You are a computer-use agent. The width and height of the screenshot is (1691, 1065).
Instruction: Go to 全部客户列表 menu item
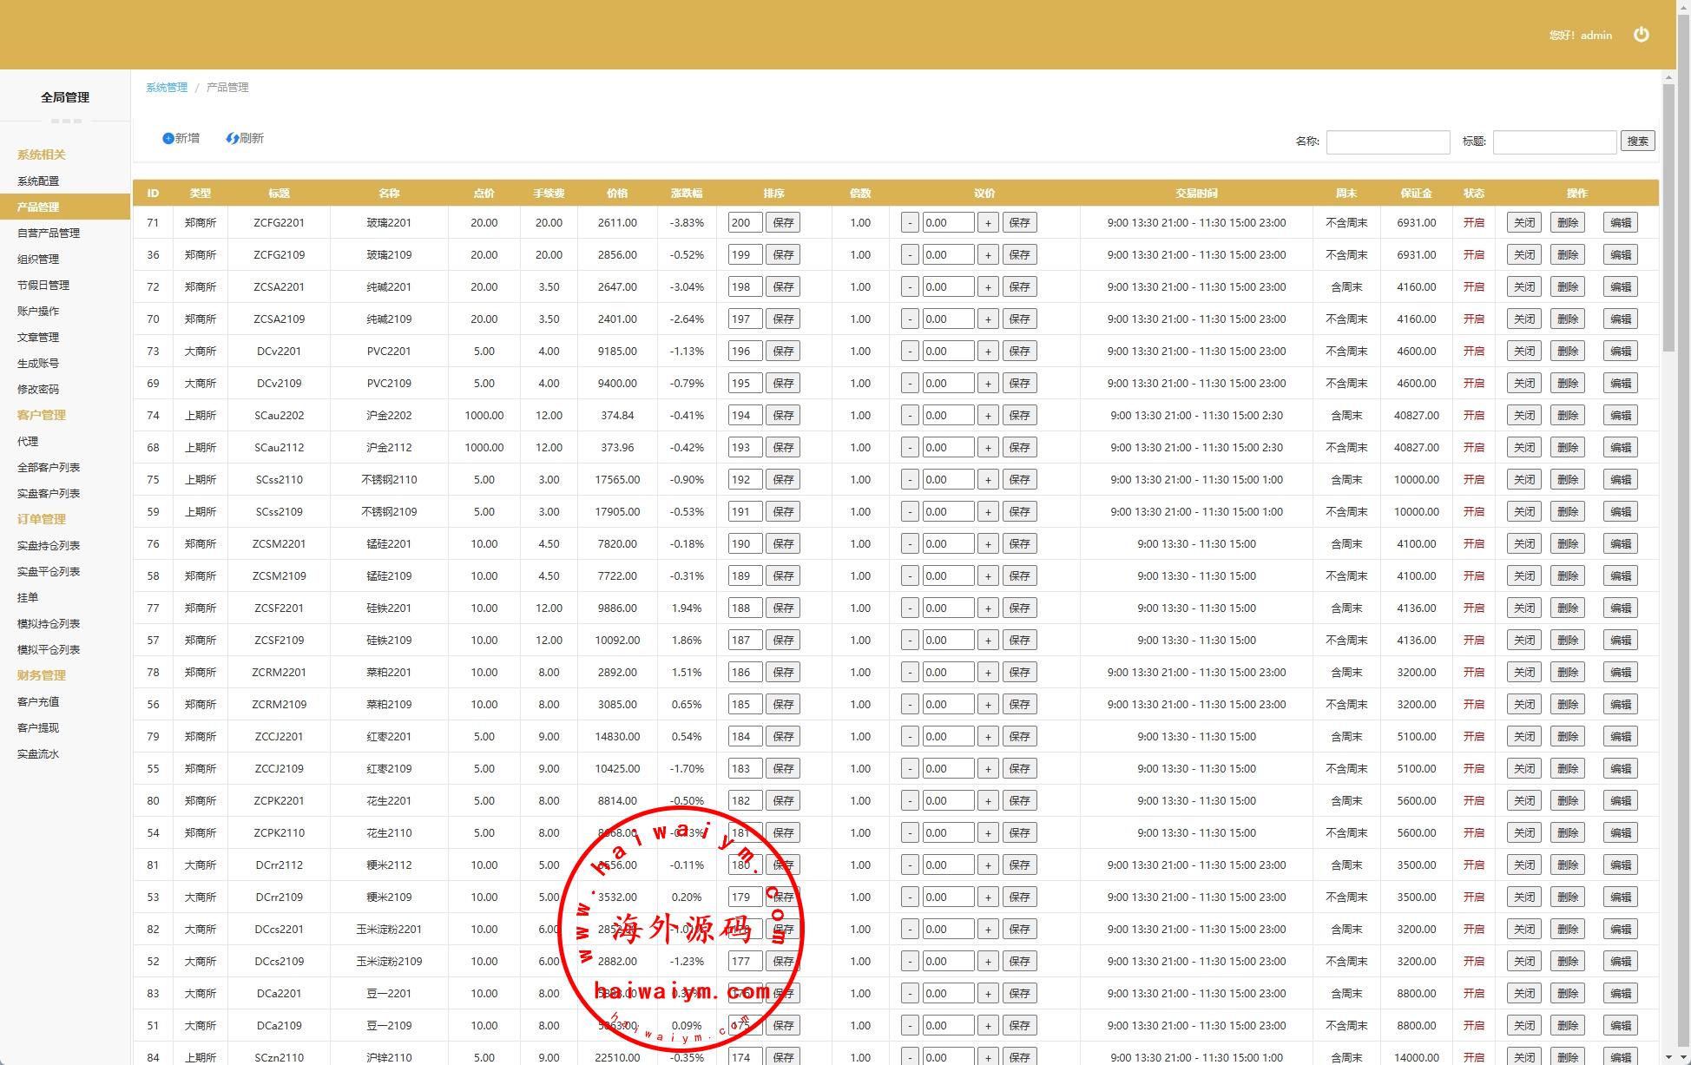[x=49, y=468]
